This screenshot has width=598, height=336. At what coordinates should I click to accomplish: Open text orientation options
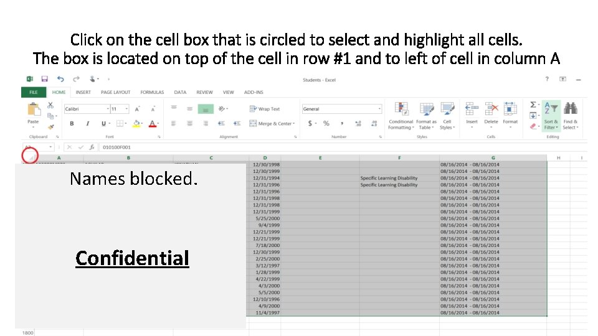pos(223,109)
